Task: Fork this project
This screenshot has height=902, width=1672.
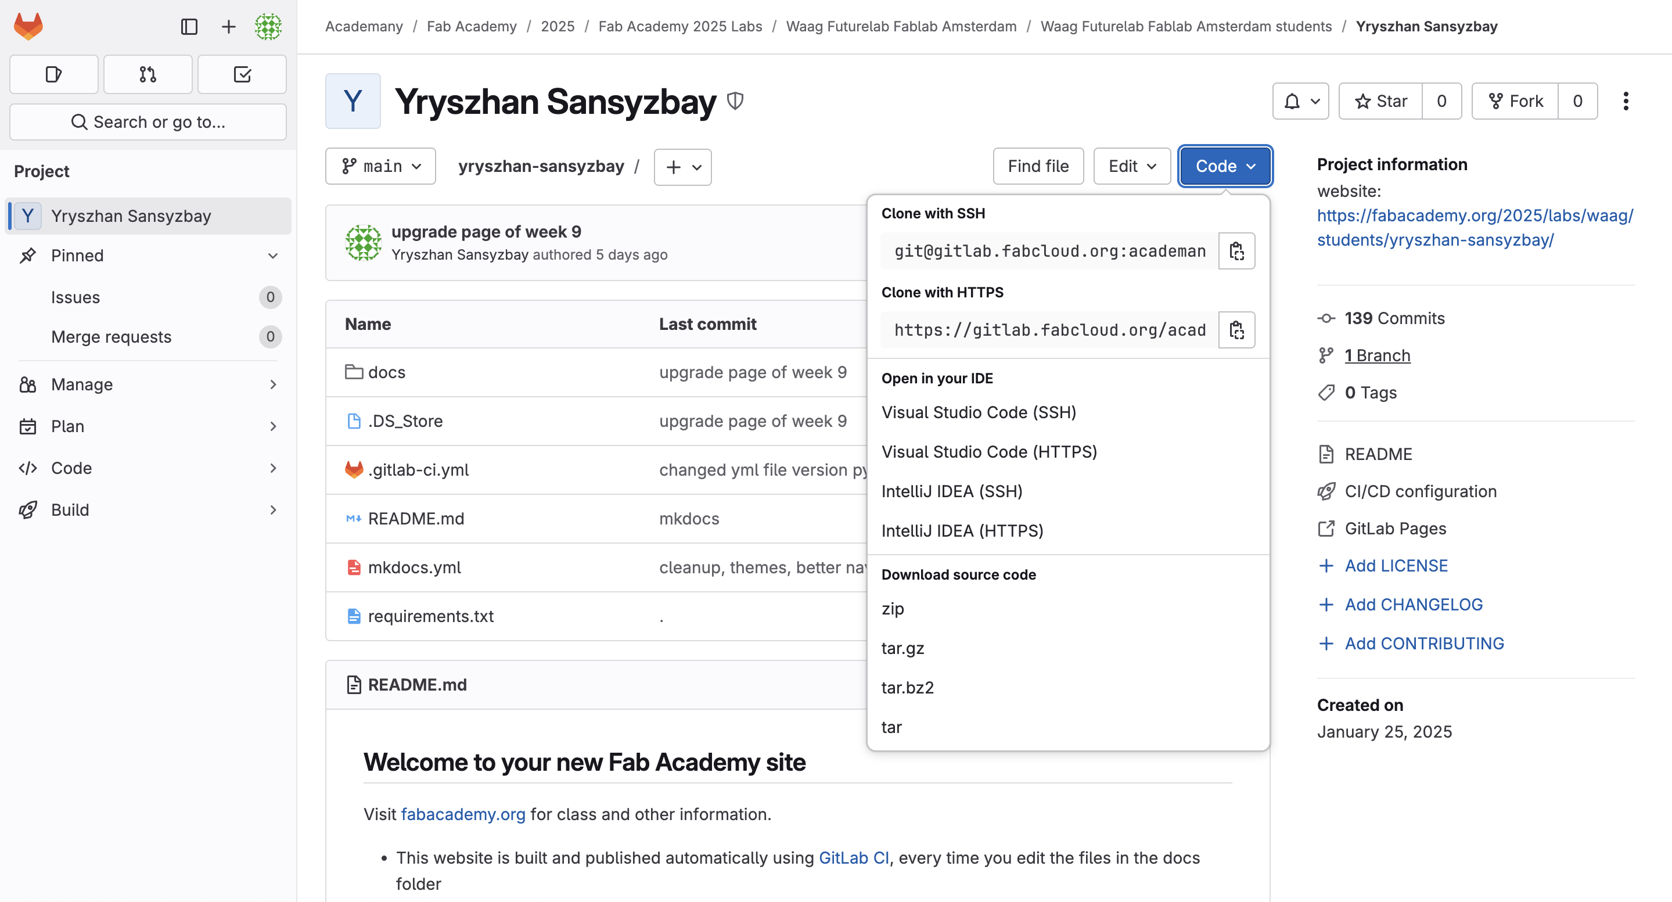Action: point(1515,101)
